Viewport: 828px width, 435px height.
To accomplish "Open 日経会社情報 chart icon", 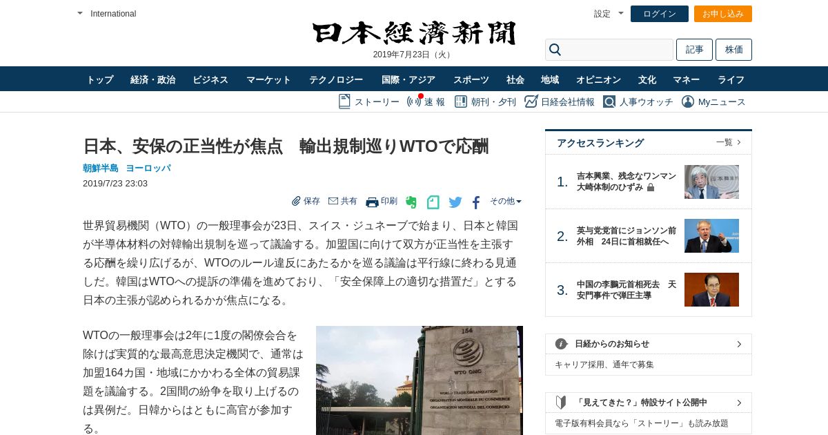I will 531,101.
